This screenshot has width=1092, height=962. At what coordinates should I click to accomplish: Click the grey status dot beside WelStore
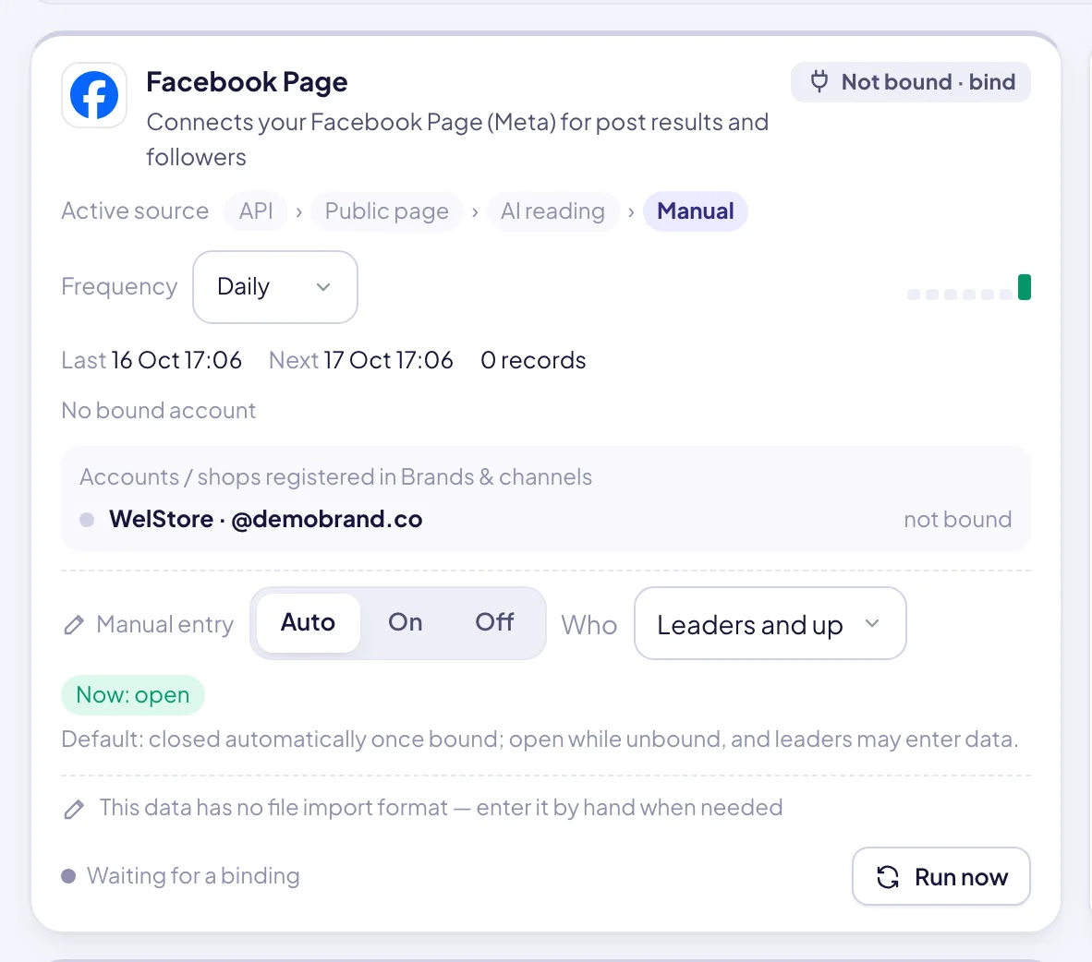pyautogui.click(x=87, y=520)
